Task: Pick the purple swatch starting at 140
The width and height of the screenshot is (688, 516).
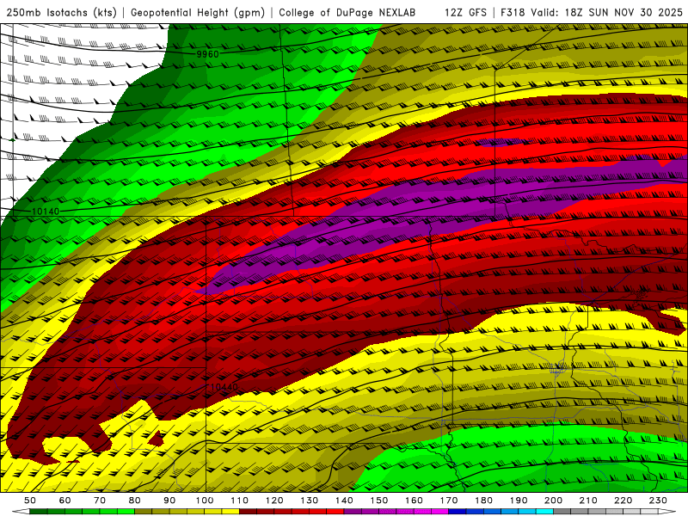Action: point(353,512)
